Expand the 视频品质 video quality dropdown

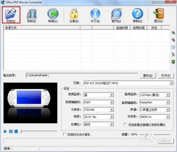(x=112, y=95)
